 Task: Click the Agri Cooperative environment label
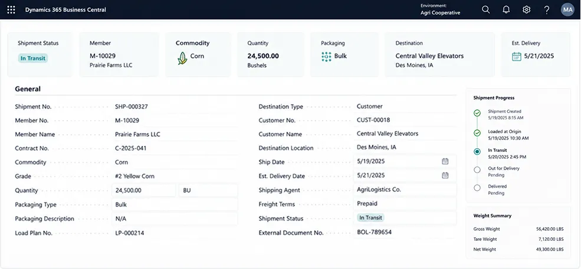pyautogui.click(x=440, y=12)
